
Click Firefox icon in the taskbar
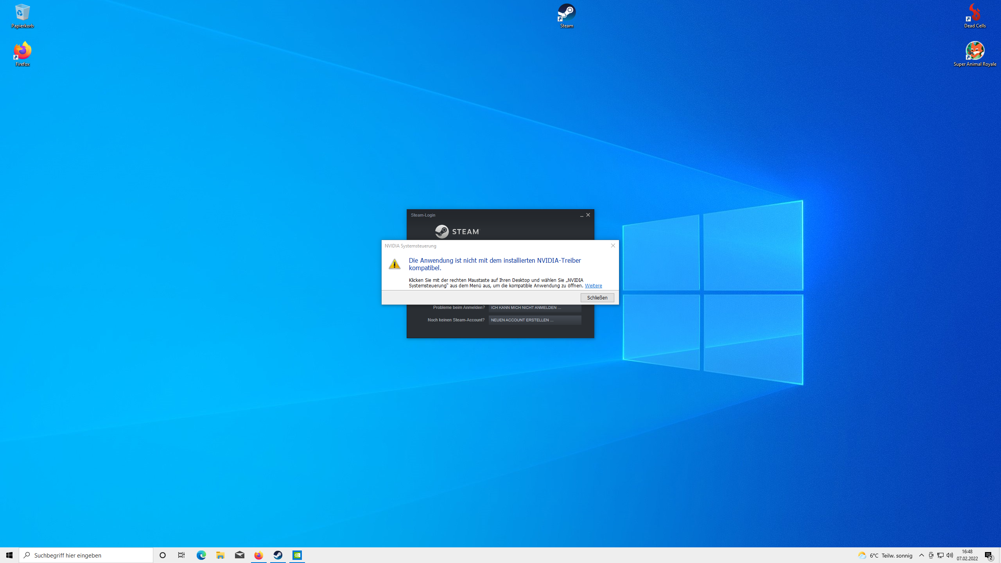point(258,555)
